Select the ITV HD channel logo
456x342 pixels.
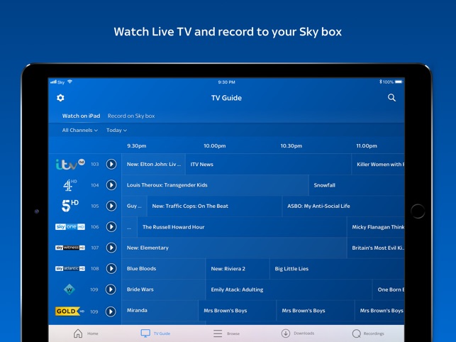click(x=70, y=165)
